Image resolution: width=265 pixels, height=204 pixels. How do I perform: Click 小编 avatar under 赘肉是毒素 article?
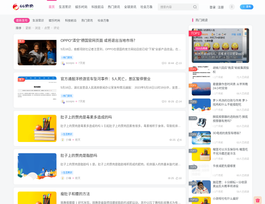[62, 140]
